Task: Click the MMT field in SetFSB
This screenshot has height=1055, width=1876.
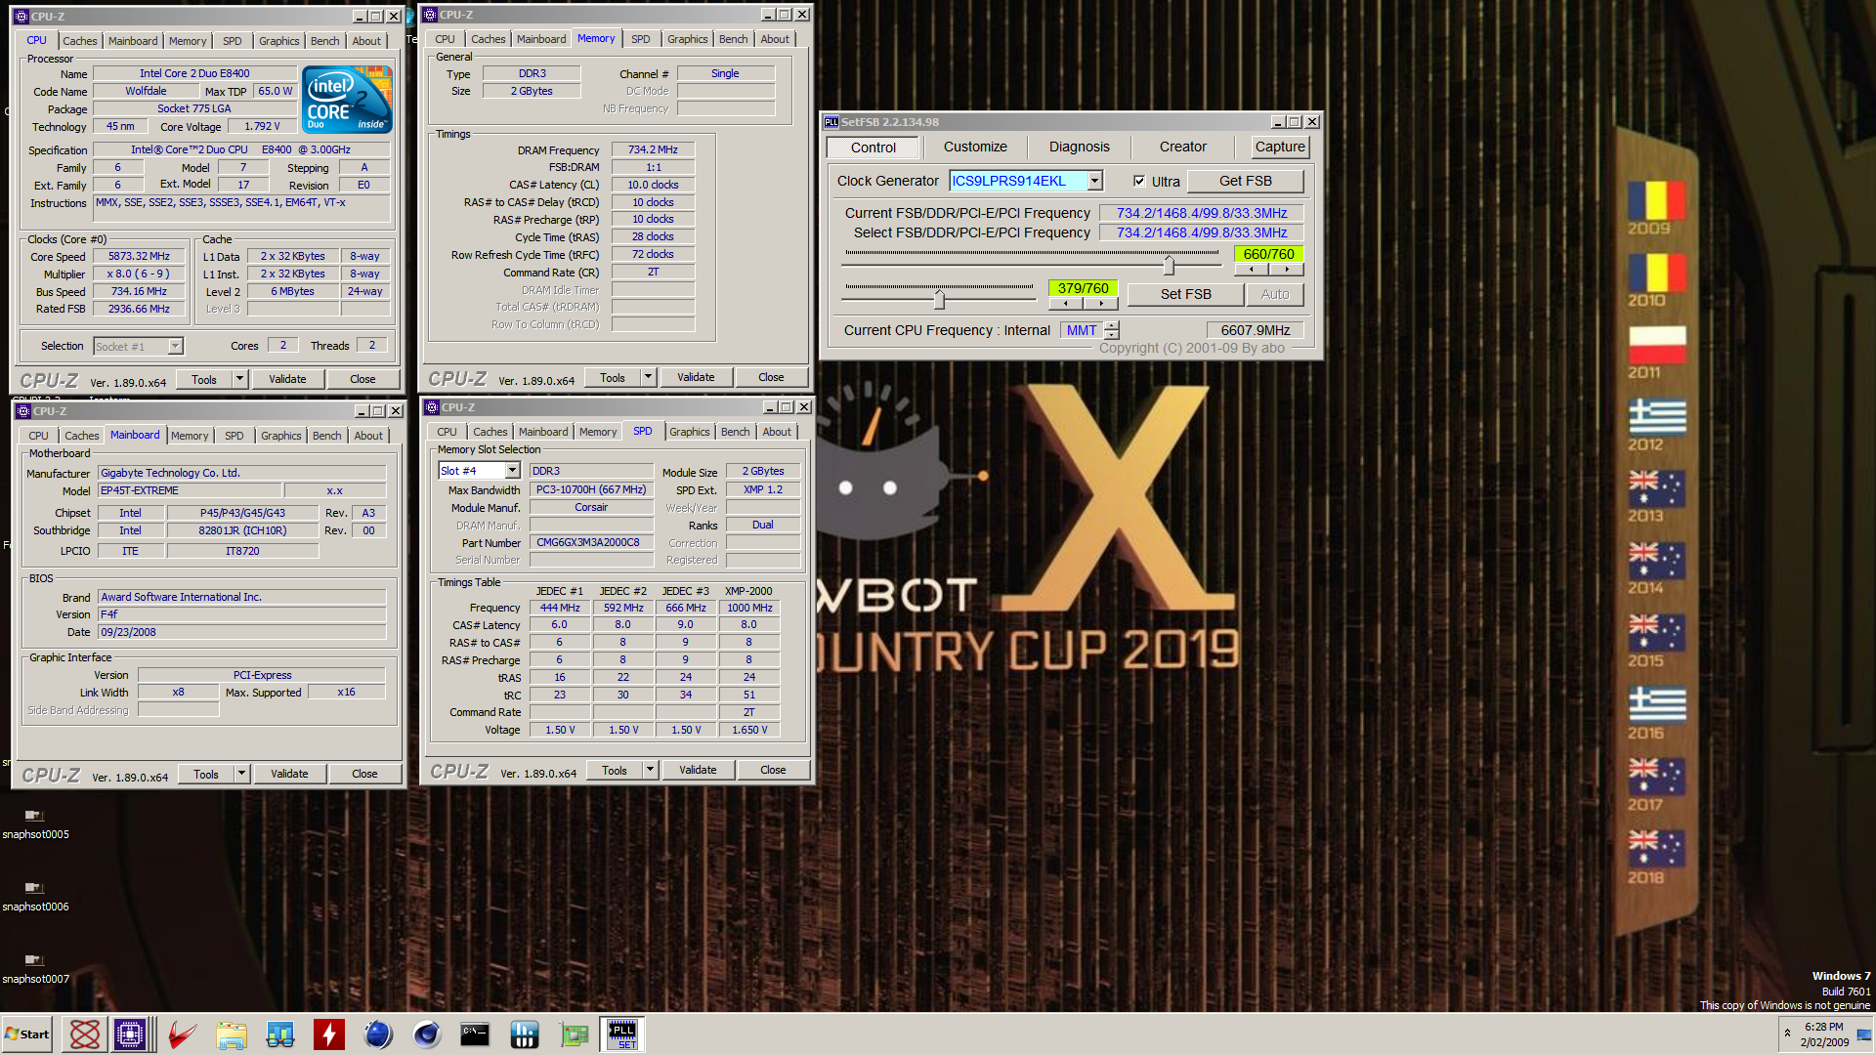Action: click(1082, 330)
